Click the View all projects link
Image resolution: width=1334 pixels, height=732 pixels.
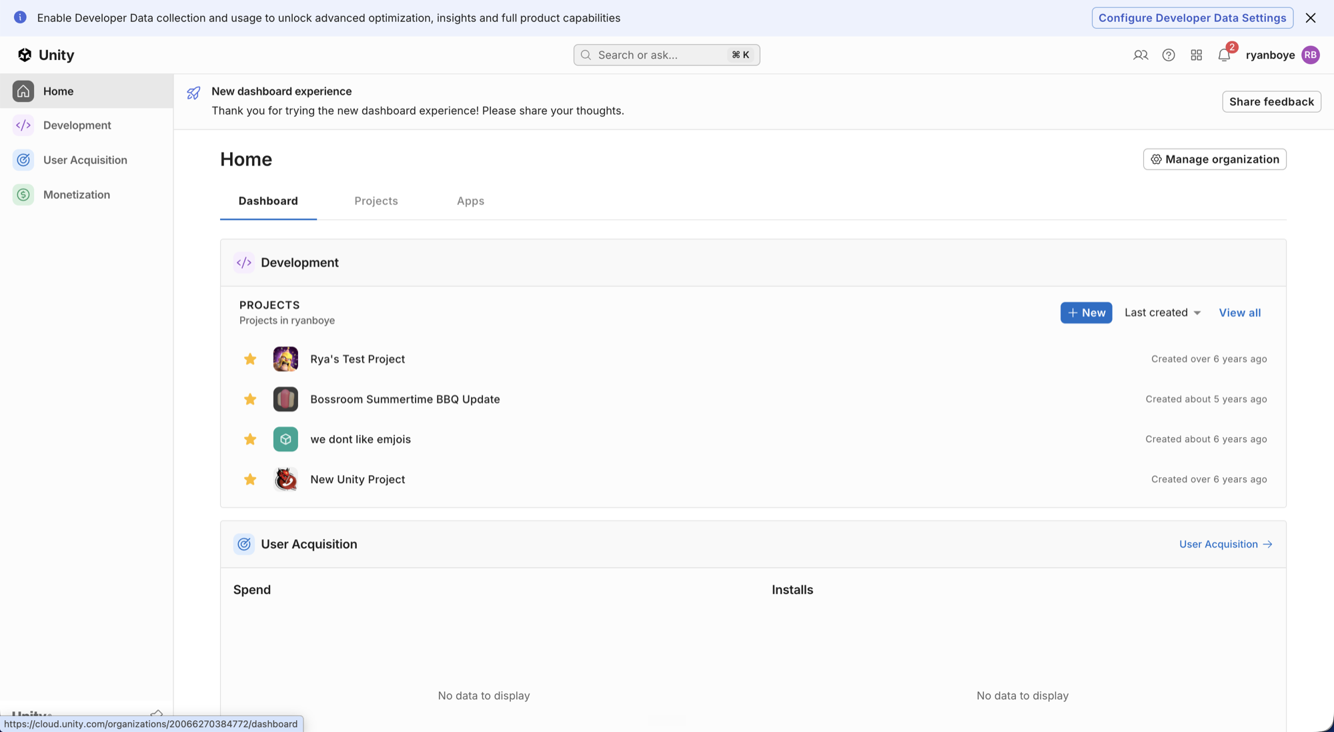1239,312
